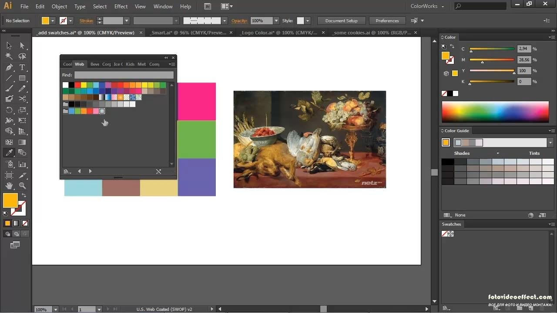Open the Style dropdown arrow
Image resolution: width=557 pixels, height=313 pixels.
[308, 20]
